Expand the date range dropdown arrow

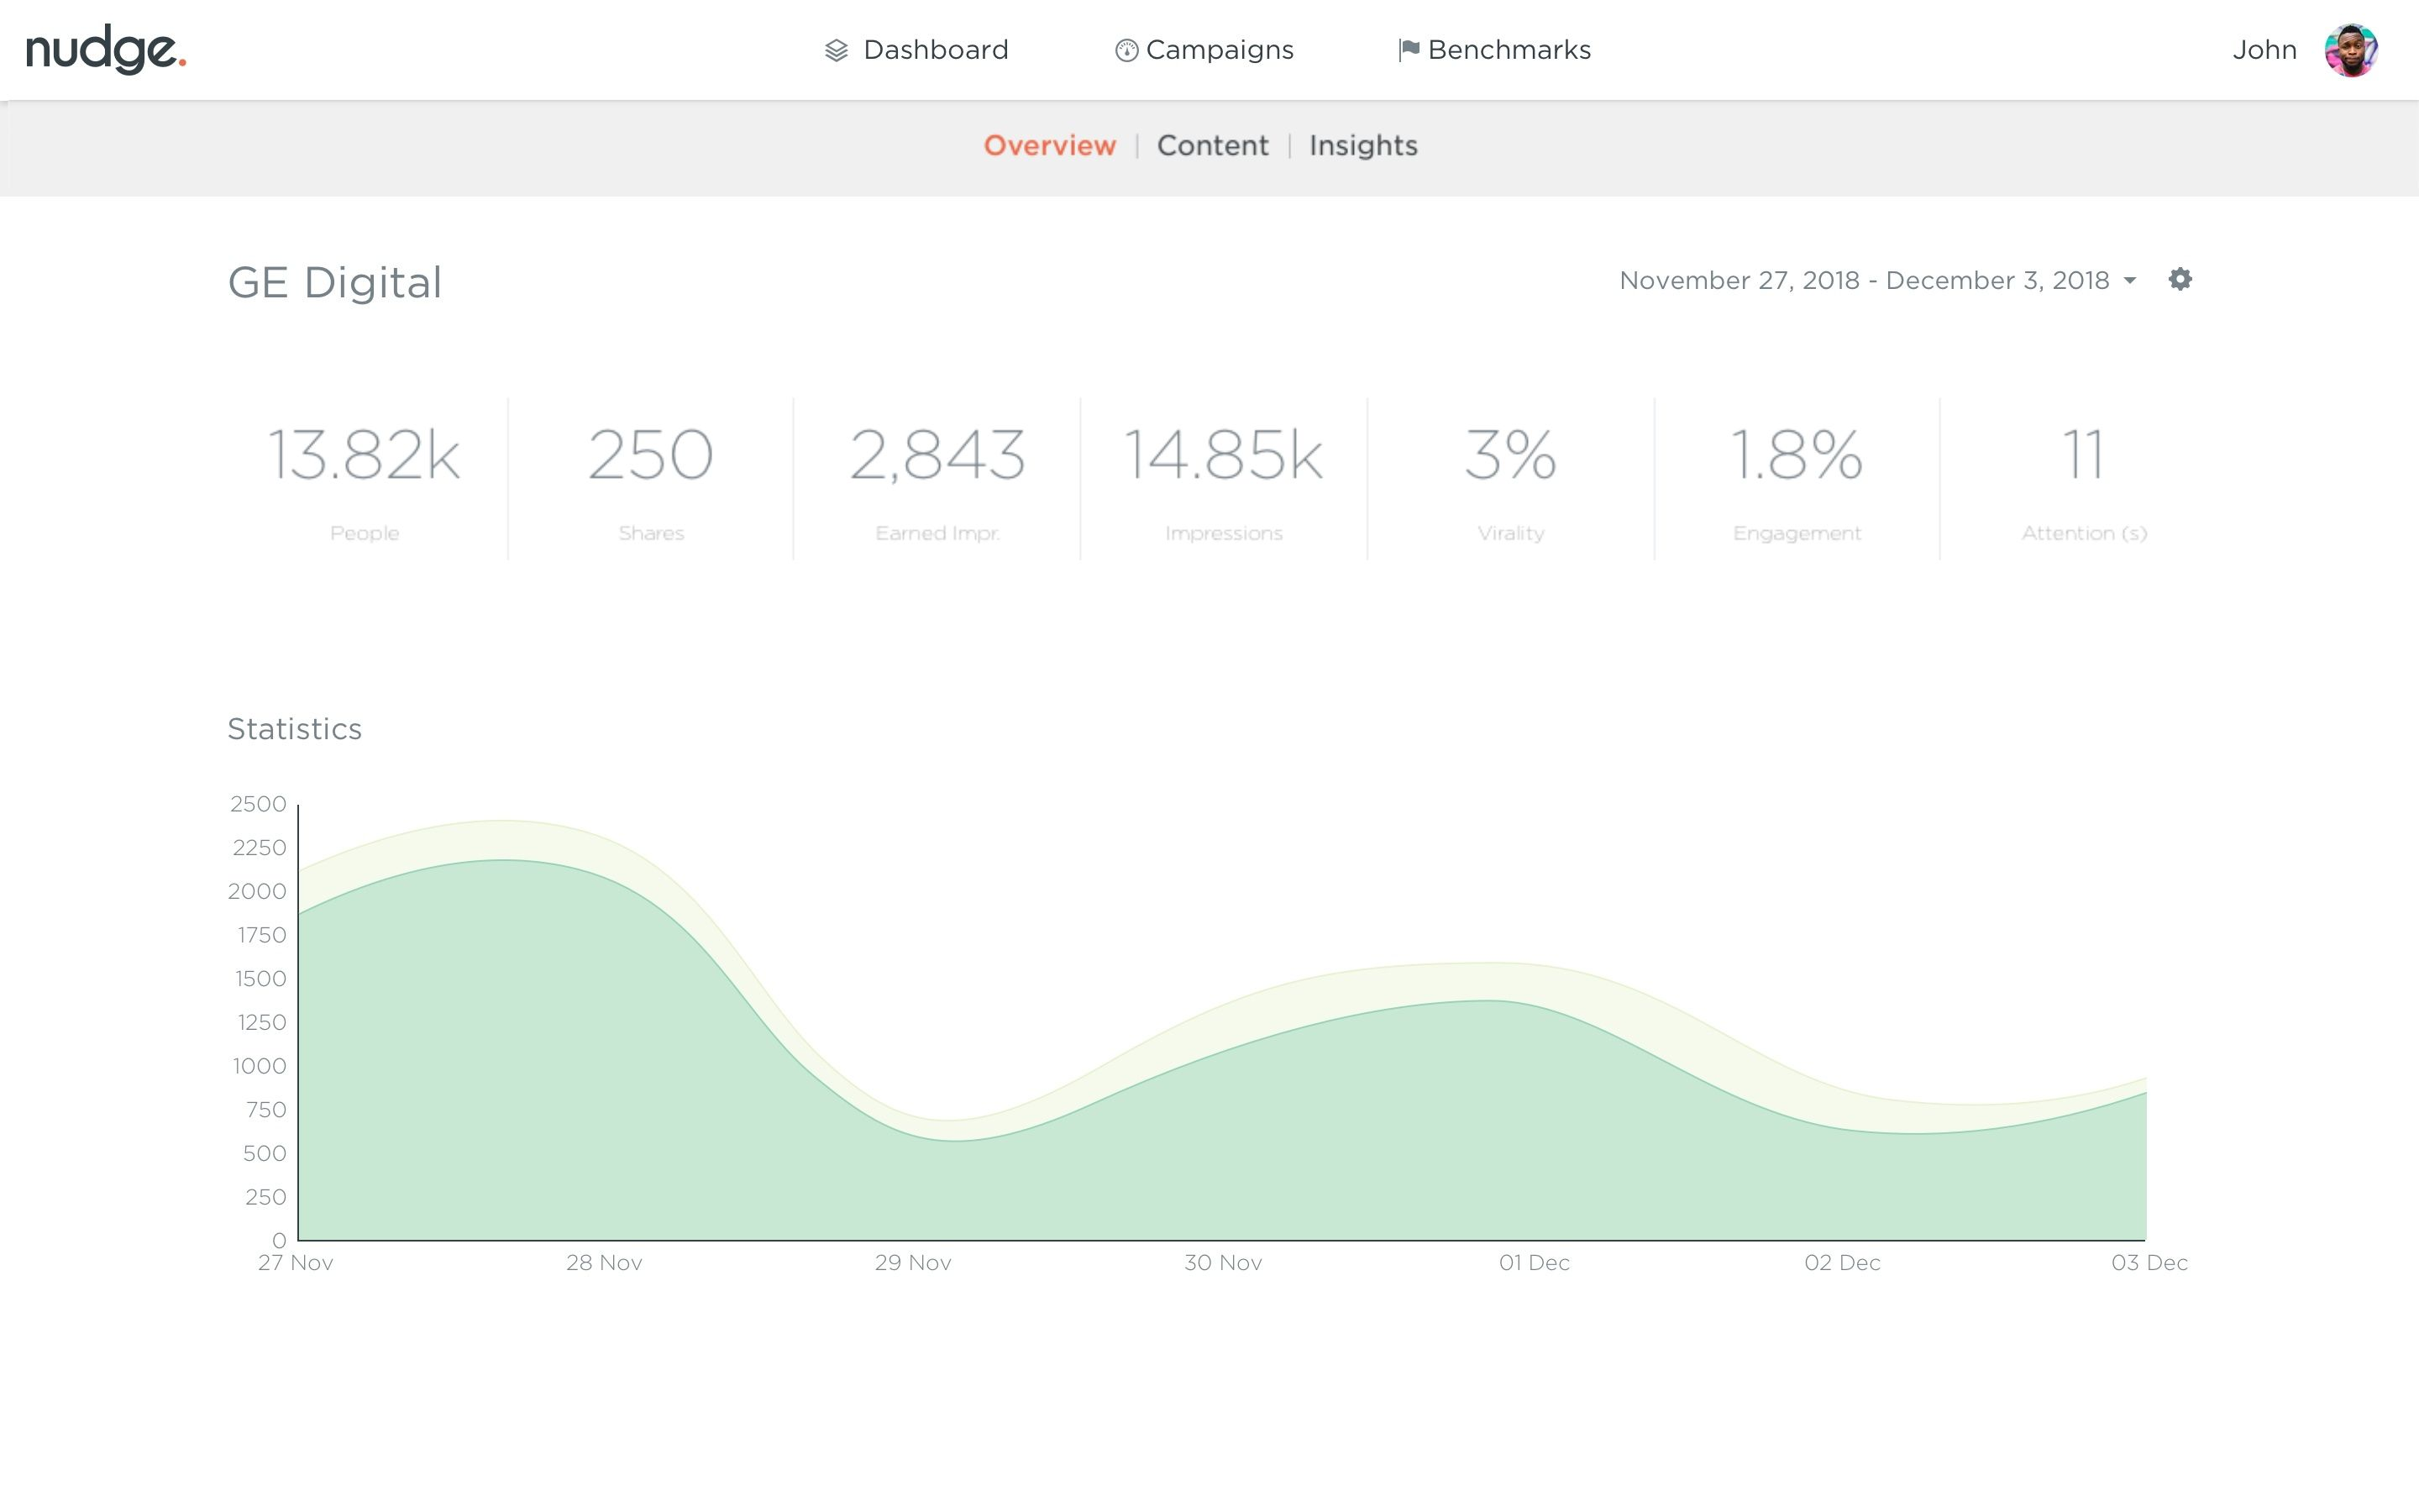click(x=2130, y=281)
